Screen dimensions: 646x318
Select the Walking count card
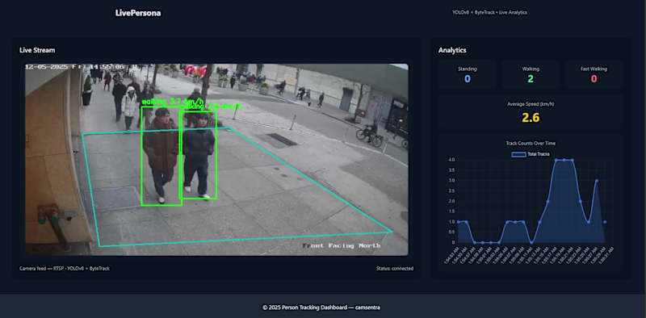531,74
